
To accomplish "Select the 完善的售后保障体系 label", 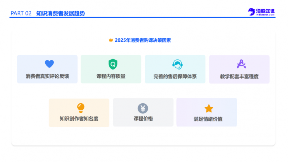I will pos(175,77).
